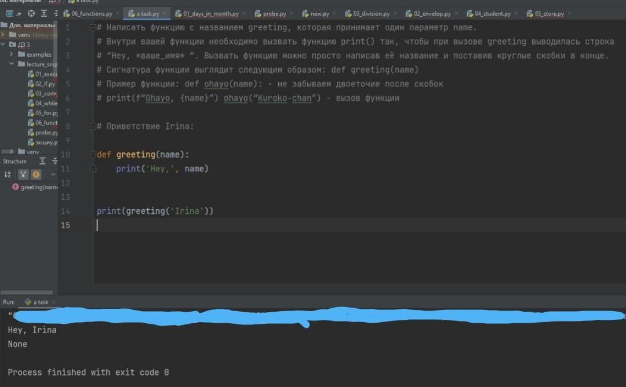The height and width of the screenshot is (387, 626).
Task: Toggle sort alphabetically in Structure panel
Action: [8, 174]
